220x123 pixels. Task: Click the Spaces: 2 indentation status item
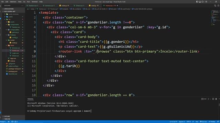[x=182, y=122]
